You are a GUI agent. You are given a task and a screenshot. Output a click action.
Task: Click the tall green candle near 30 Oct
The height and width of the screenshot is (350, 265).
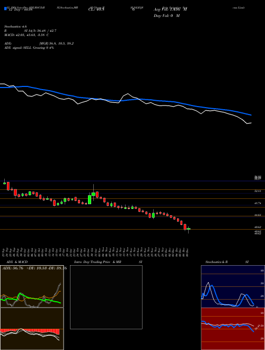(90, 199)
